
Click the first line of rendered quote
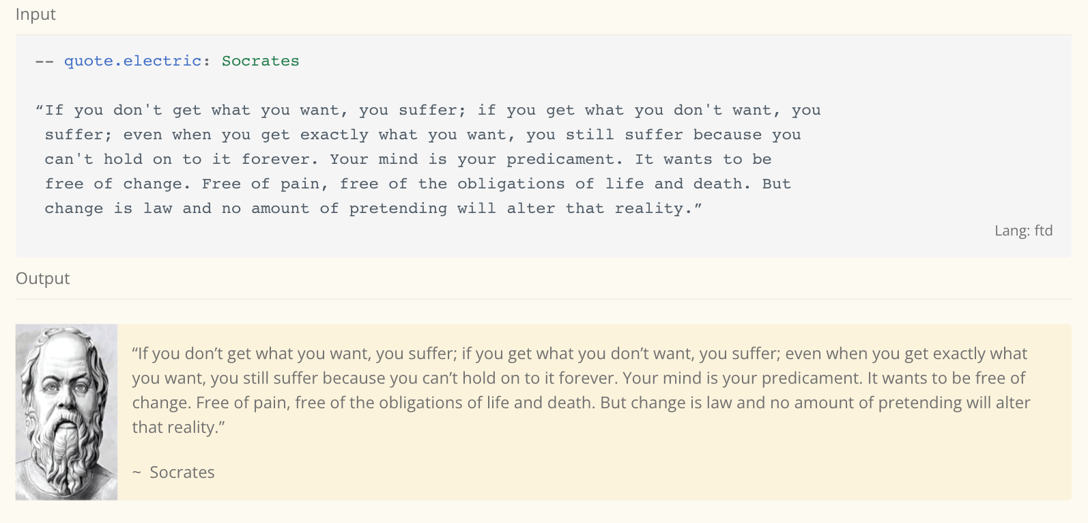point(579,354)
